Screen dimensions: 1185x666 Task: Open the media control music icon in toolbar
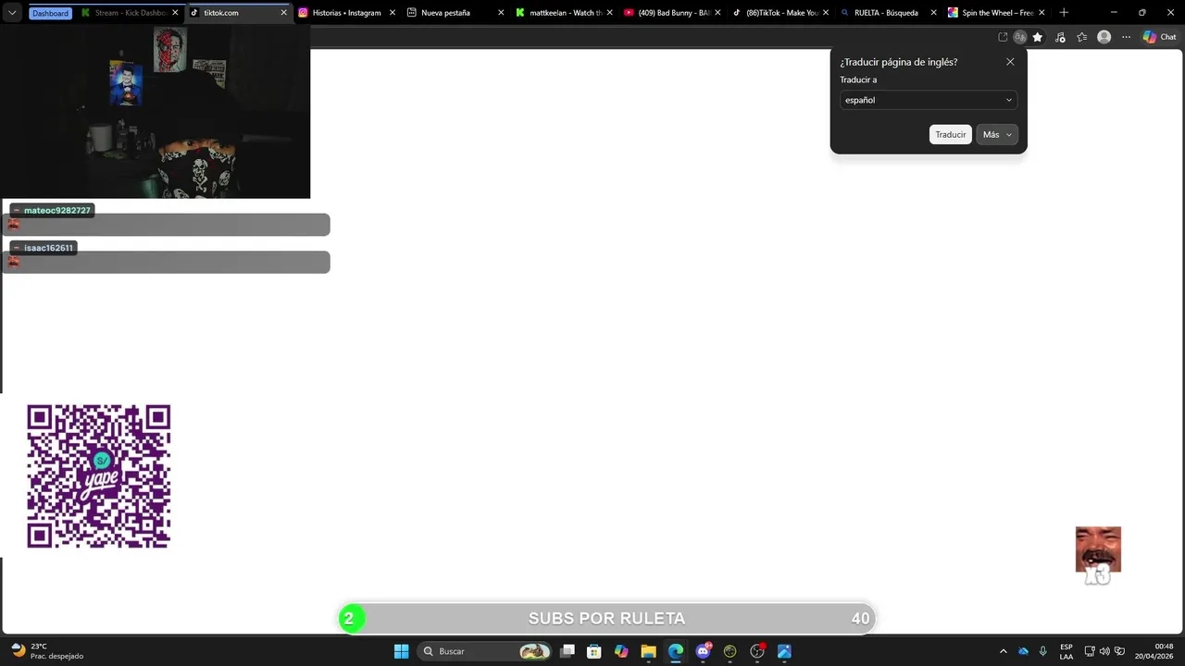(x=1060, y=37)
